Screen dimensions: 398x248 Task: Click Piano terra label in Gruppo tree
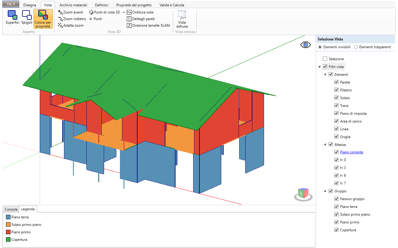pos(349,207)
